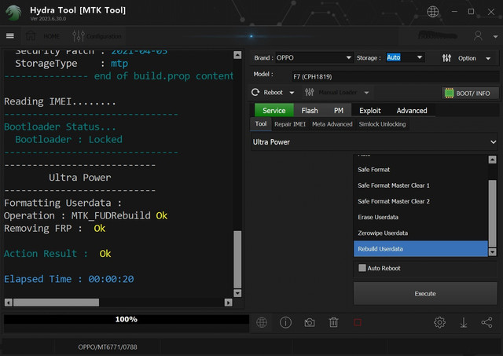The image size is (503, 356).
Task: Click the OPPO/MT6771/0788 status text
Action: pyautogui.click(x=108, y=347)
